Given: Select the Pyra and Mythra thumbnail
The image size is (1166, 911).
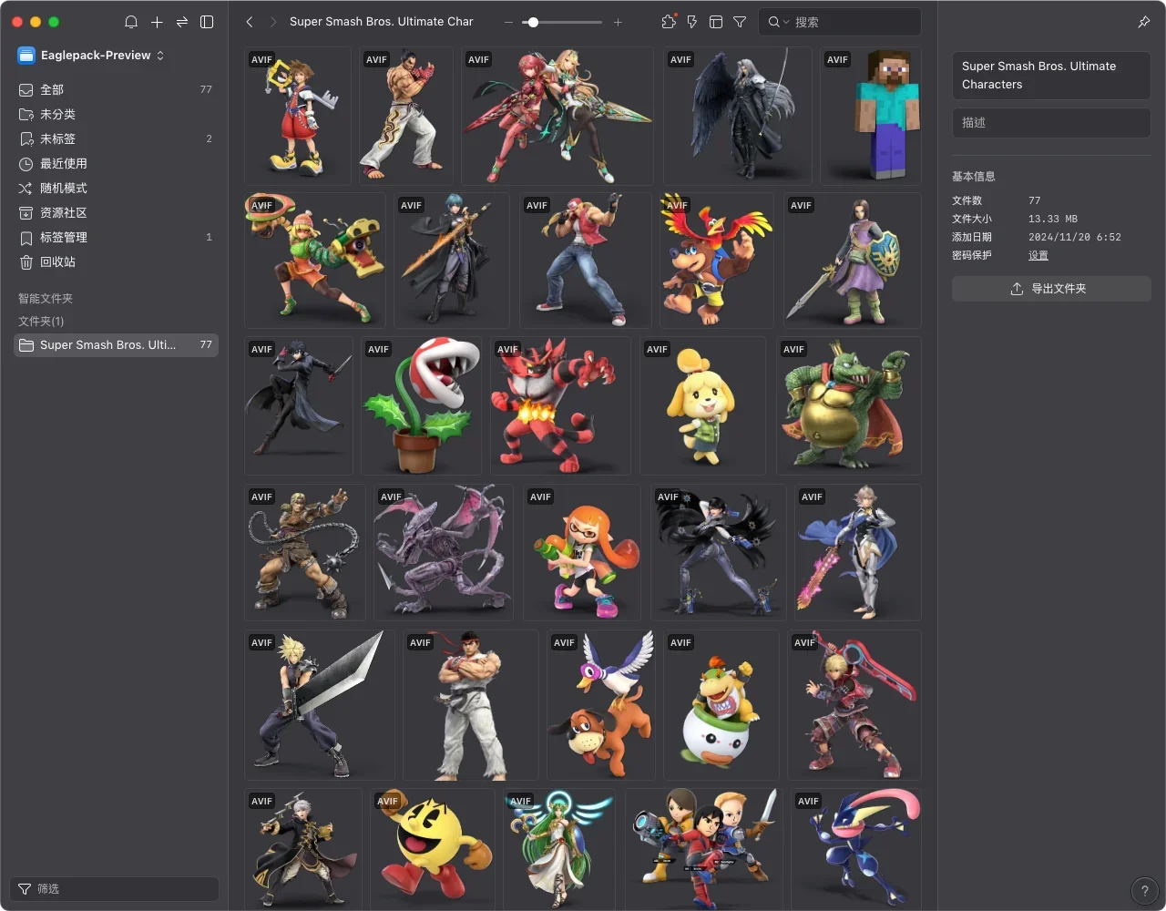Looking at the screenshot, I should (557, 116).
